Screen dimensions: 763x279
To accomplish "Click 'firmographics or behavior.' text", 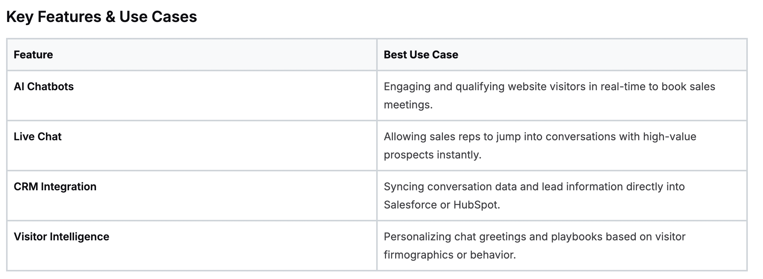I will tap(450, 255).
